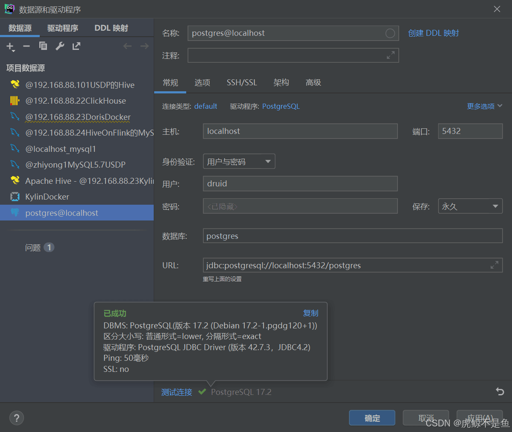Click the 项目数据源 section header
This screenshot has width=512, height=432.
point(26,68)
